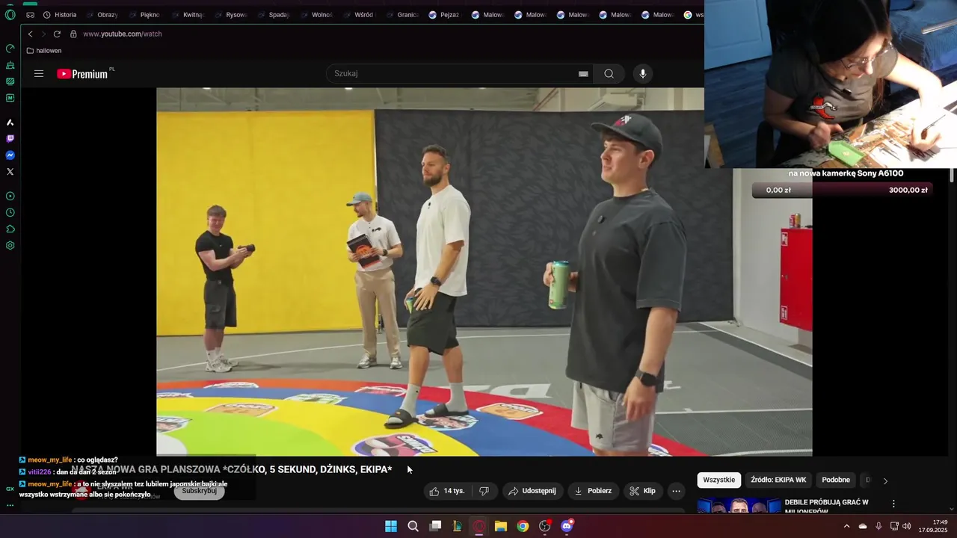This screenshot has width=957, height=538.
Task: Open GX Control speedometer sidebar icon
Action: click(x=10, y=49)
